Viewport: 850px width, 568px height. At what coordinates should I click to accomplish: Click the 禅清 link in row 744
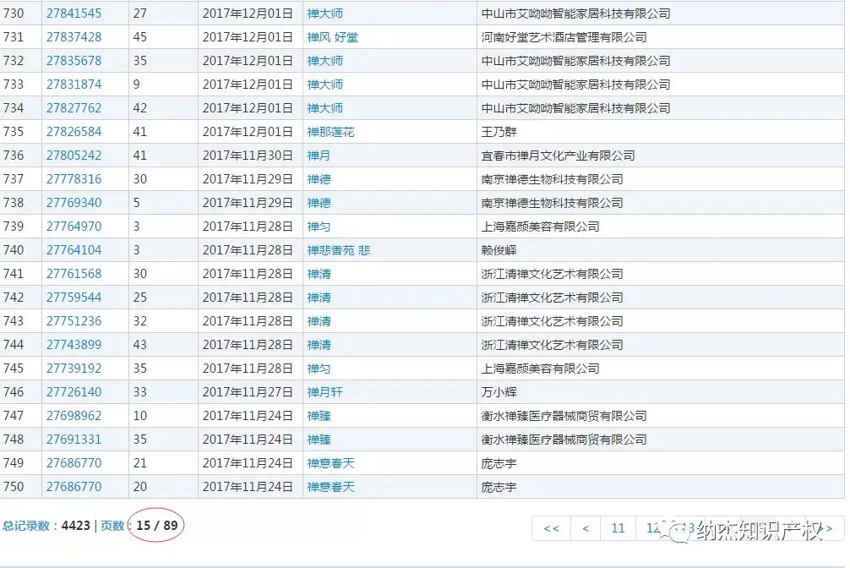[317, 344]
